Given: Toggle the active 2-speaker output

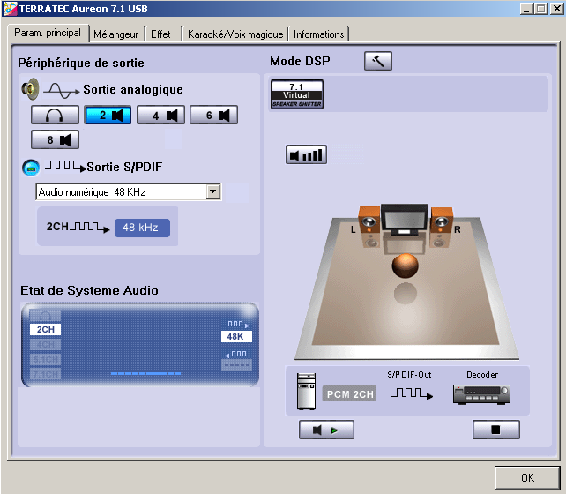Looking at the screenshot, I should 108,116.
